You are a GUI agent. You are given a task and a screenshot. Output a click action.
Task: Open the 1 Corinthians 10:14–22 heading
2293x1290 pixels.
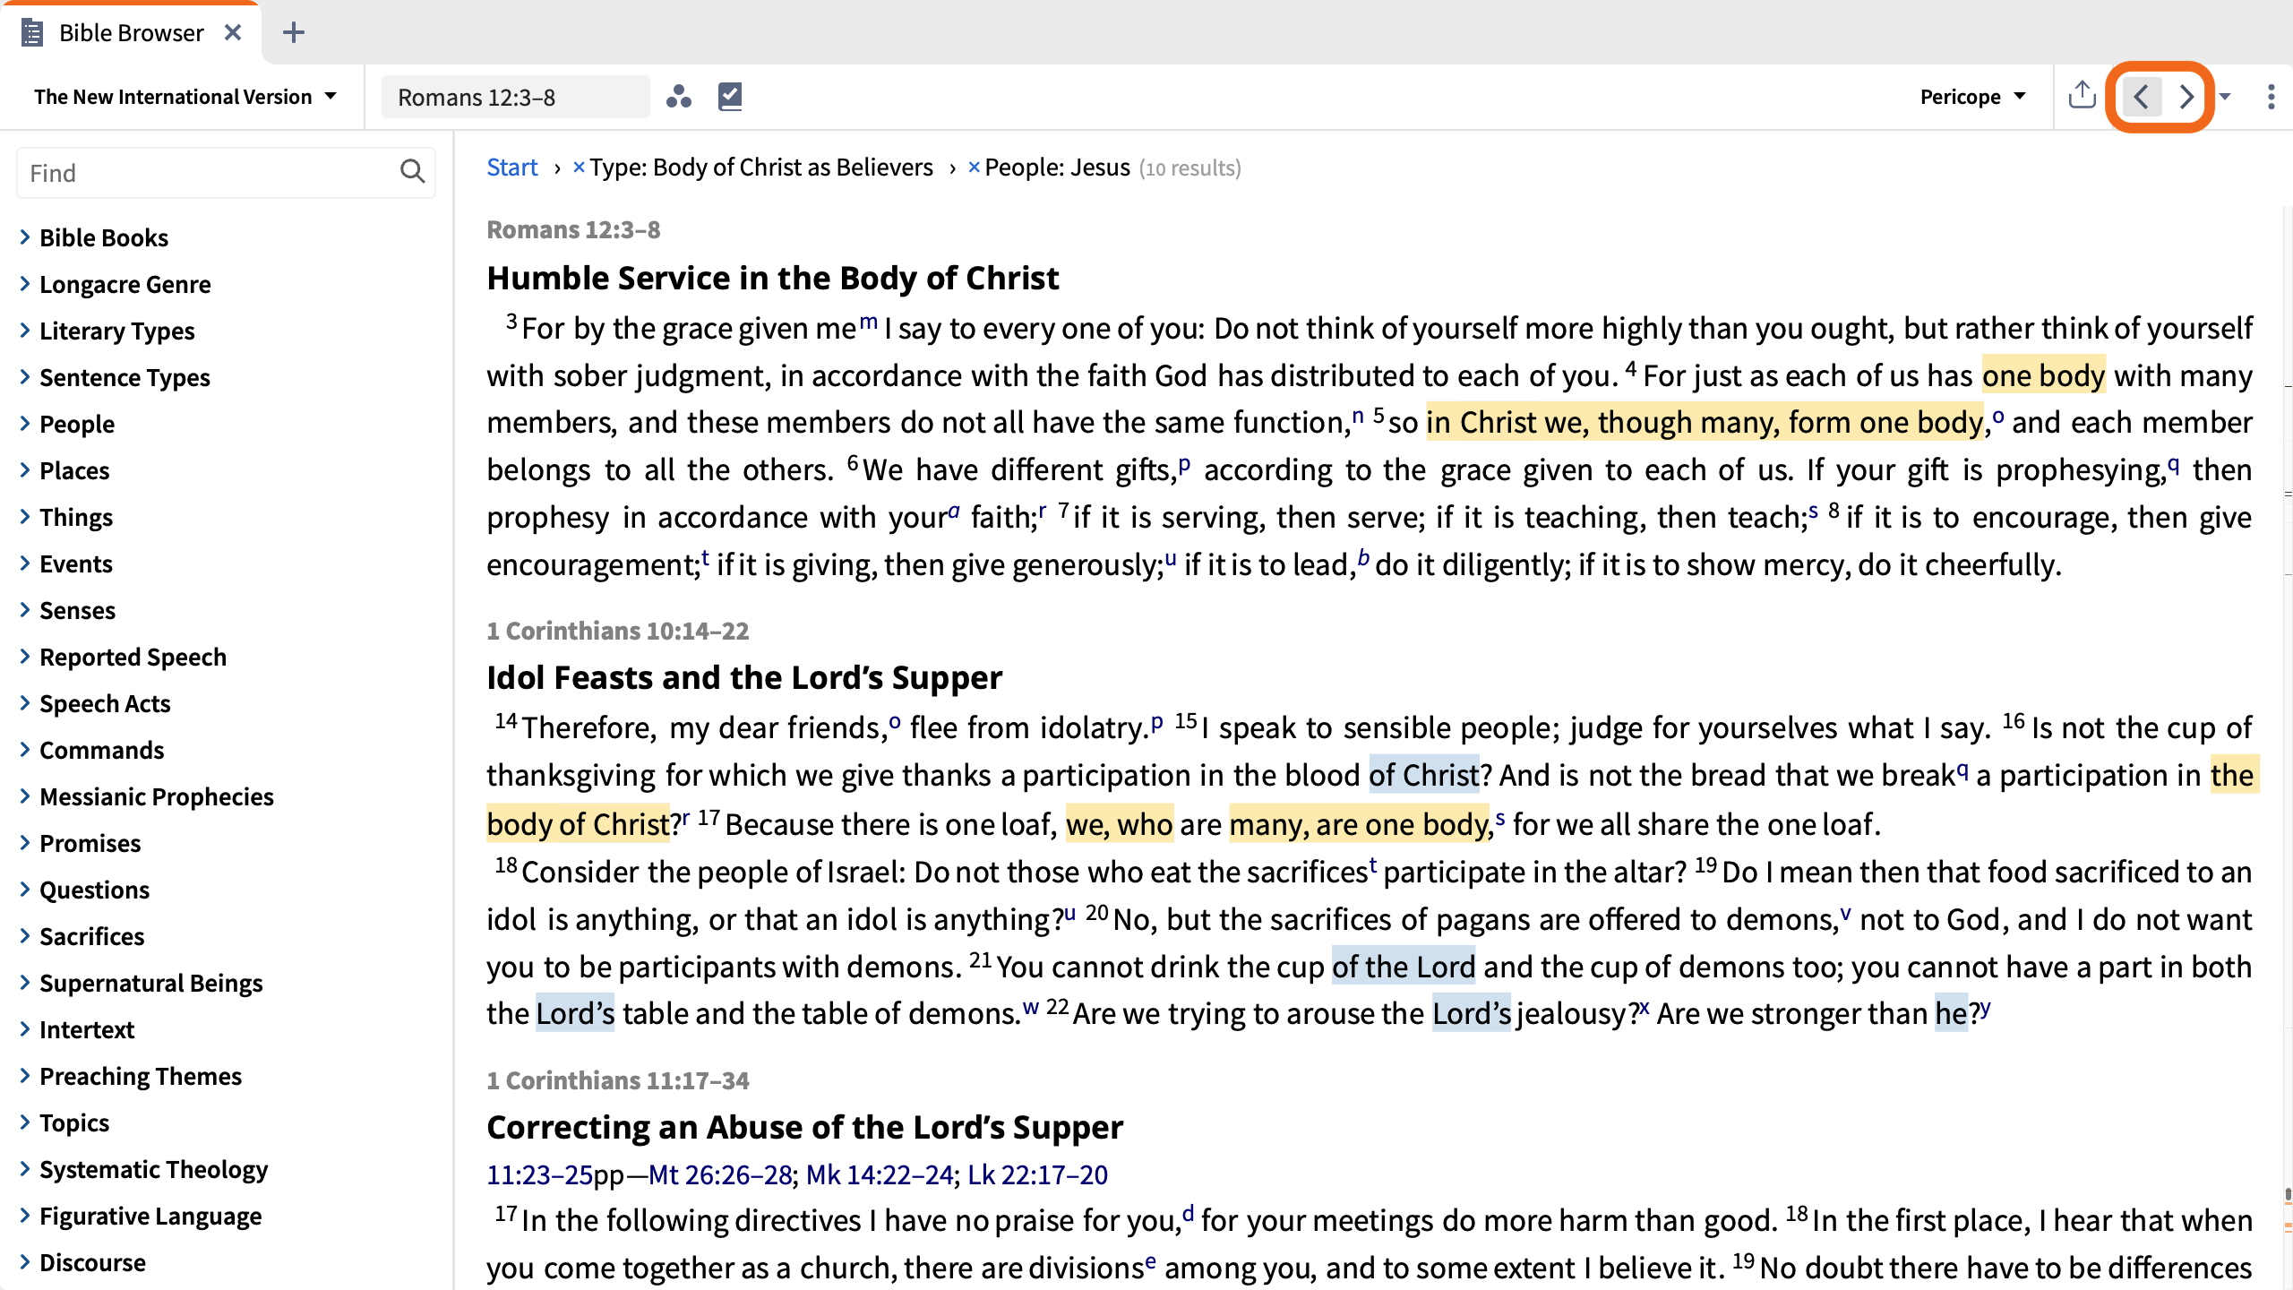click(618, 631)
